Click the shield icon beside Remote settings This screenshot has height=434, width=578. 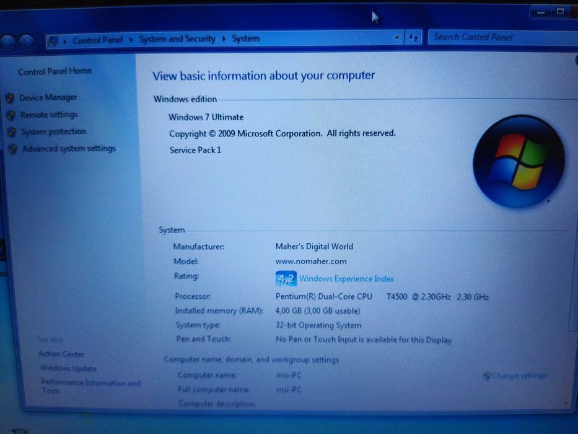tap(11, 115)
